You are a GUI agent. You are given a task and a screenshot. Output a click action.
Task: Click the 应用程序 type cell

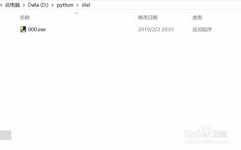pyautogui.click(x=202, y=29)
